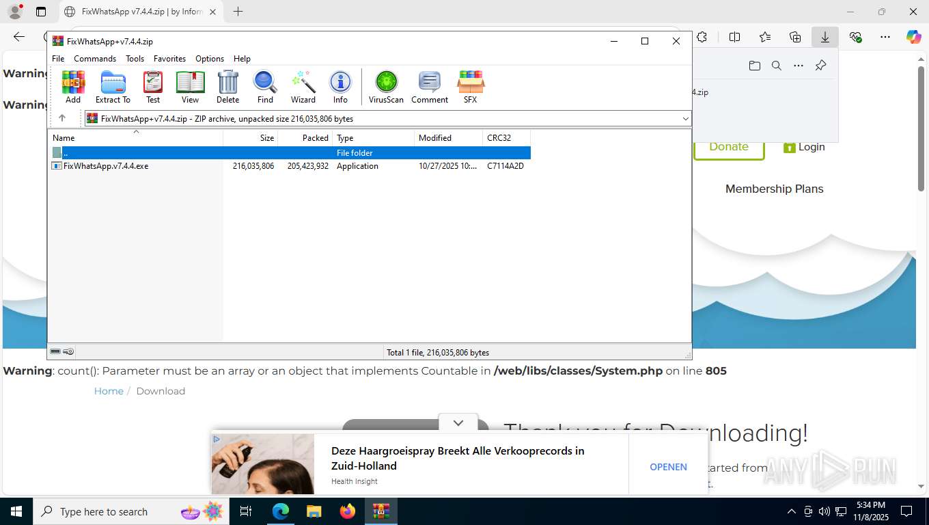Click the taskbar search box
The height and width of the screenshot is (525, 929).
pyautogui.click(x=131, y=511)
